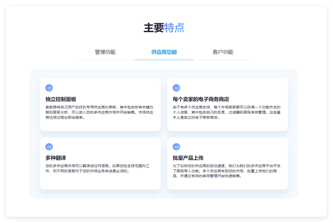Screen dimensions: 333x223
Task: Click the 独立控制面板 card heading
Action: click(x=61, y=99)
